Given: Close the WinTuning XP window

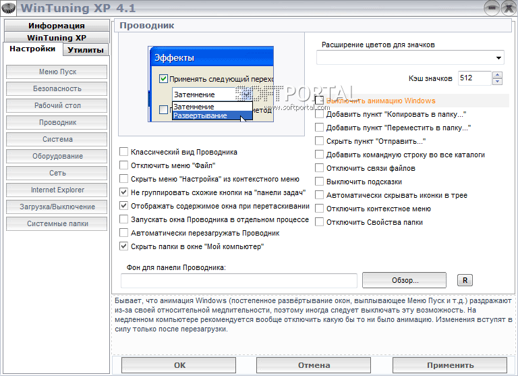Looking at the screenshot, I should click(509, 8).
